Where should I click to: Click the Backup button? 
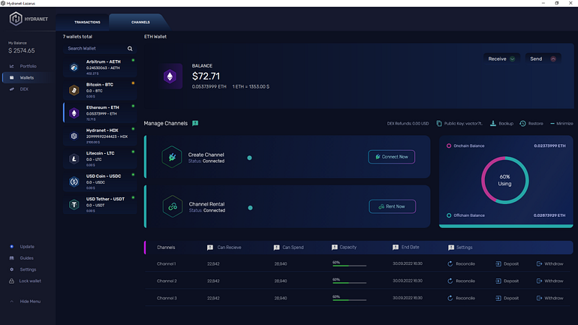tap(501, 123)
